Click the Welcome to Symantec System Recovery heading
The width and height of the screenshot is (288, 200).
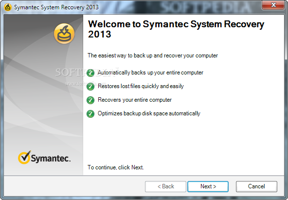(176, 29)
